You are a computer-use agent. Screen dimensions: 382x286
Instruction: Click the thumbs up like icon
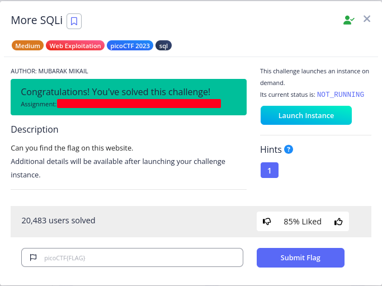pos(338,222)
